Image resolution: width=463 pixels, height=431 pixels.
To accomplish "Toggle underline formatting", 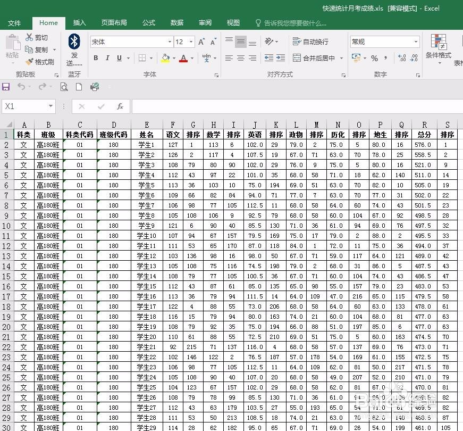I will point(119,58).
